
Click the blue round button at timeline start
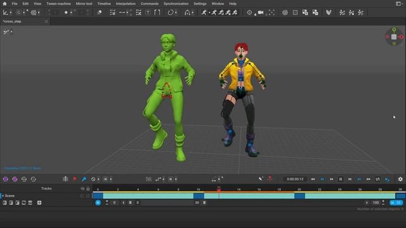[x=98, y=203]
